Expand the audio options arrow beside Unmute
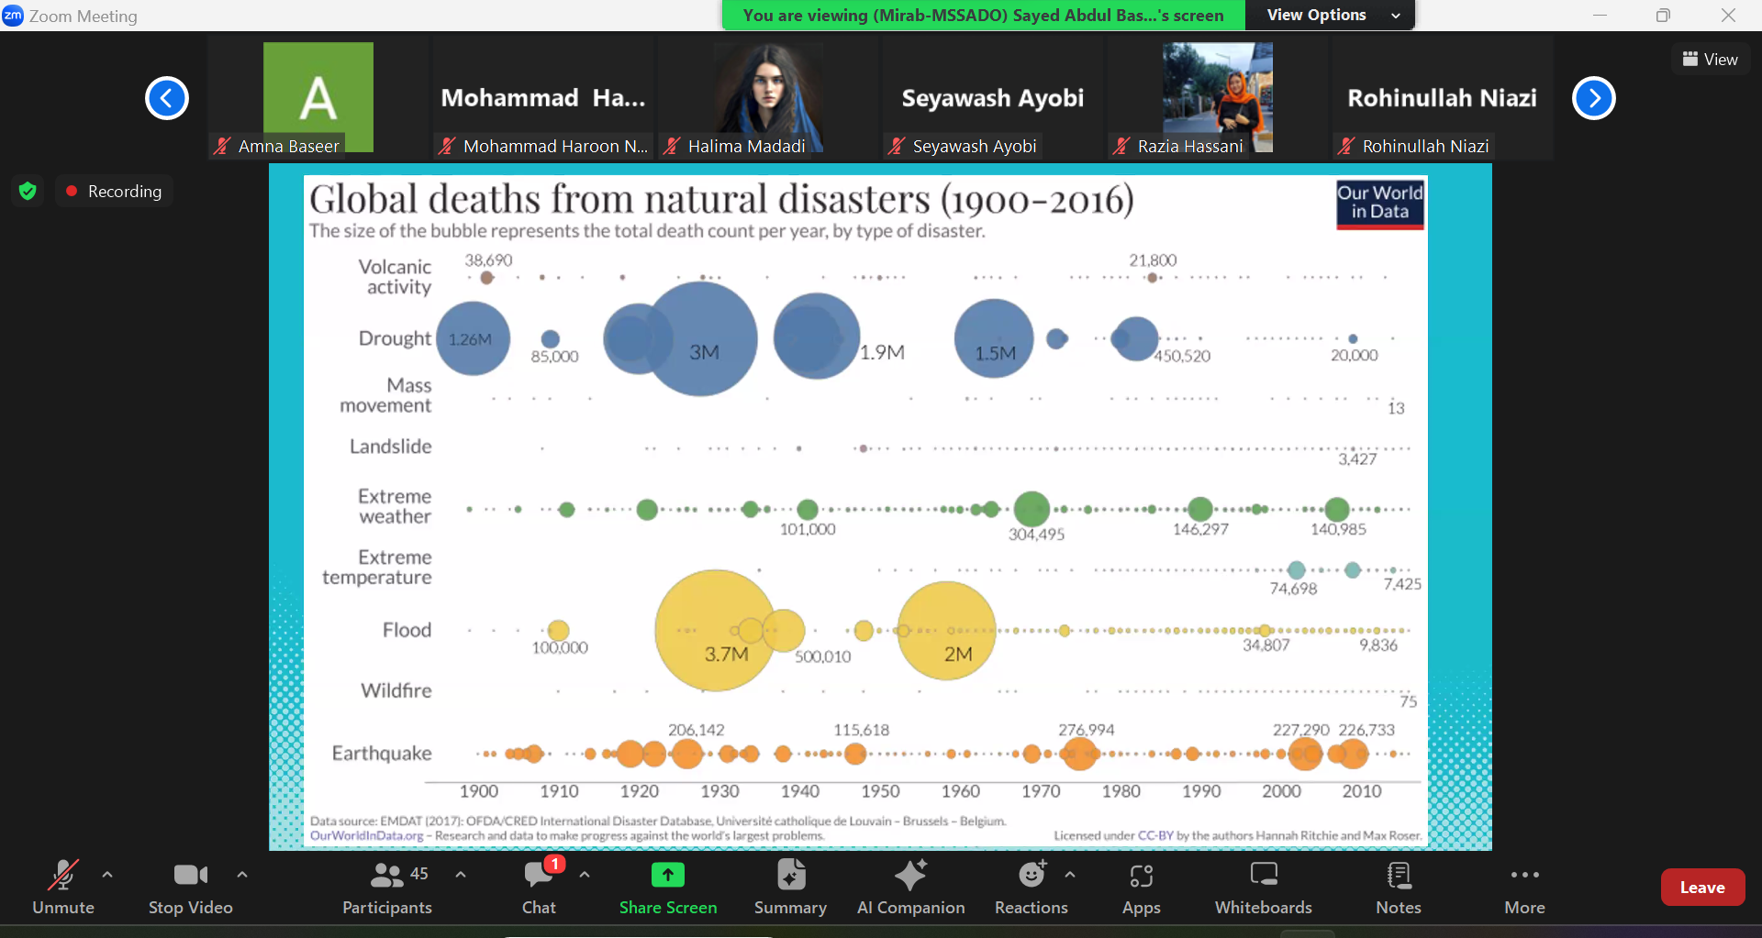 point(107,875)
